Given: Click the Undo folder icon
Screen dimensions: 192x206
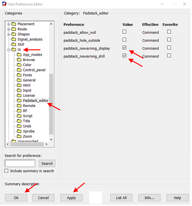Looking at the screenshot, I should coord(19,126).
